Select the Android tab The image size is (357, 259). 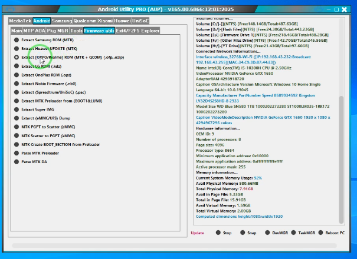41,21
